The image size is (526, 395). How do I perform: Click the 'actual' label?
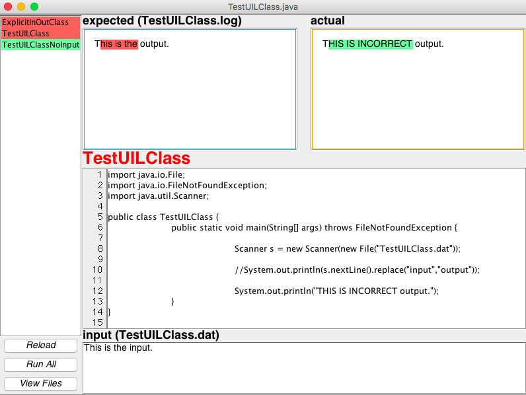[x=327, y=20]
